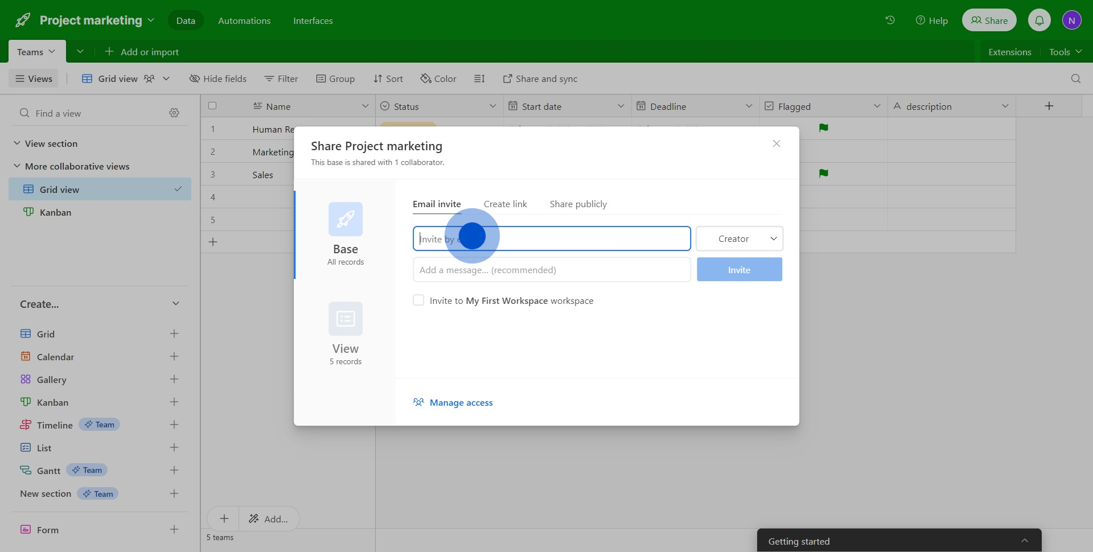
Task: Click the search magnifier icon in toolbar
Action: (1075, 79)
